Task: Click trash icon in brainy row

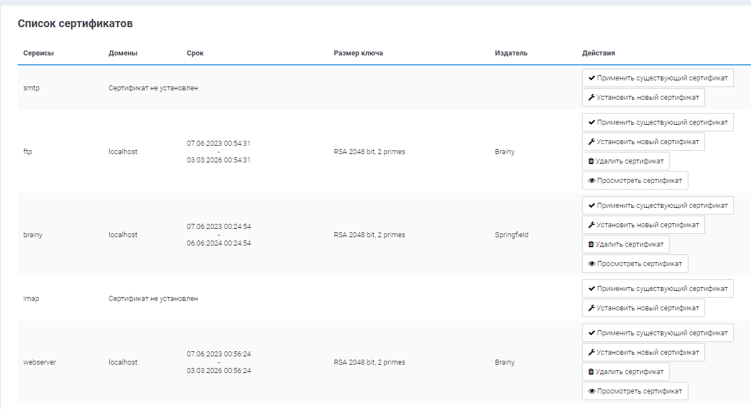Action: (x=591, y=244)
